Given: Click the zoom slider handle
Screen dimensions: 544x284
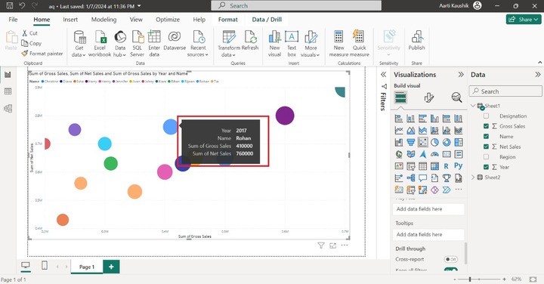Looking at the screenshot, I should pos(470,279).
